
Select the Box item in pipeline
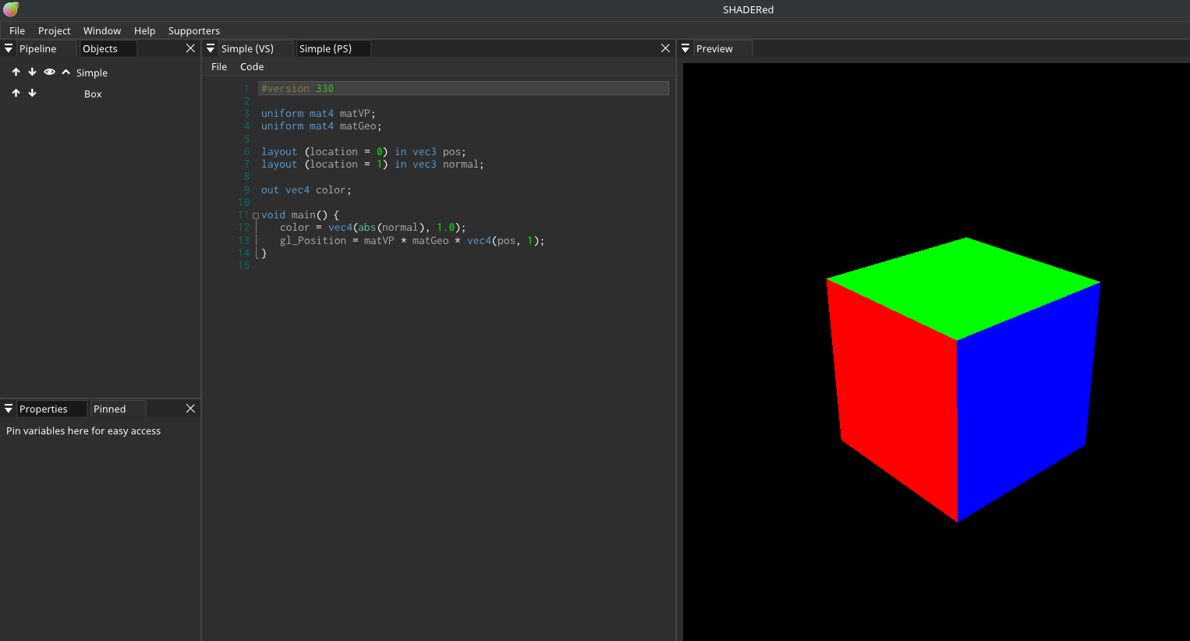pos(93,94)
